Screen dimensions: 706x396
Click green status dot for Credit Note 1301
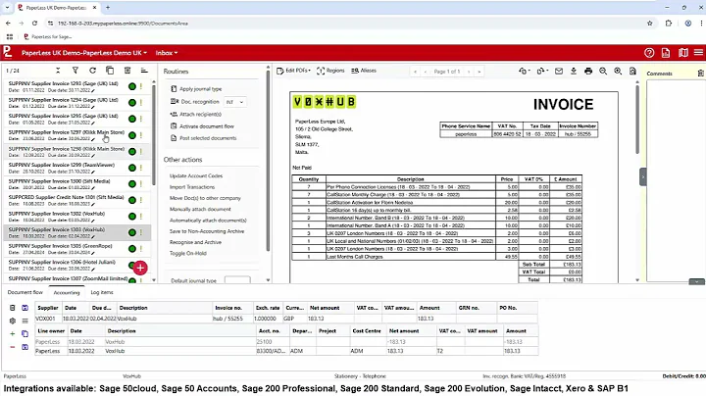132,200
